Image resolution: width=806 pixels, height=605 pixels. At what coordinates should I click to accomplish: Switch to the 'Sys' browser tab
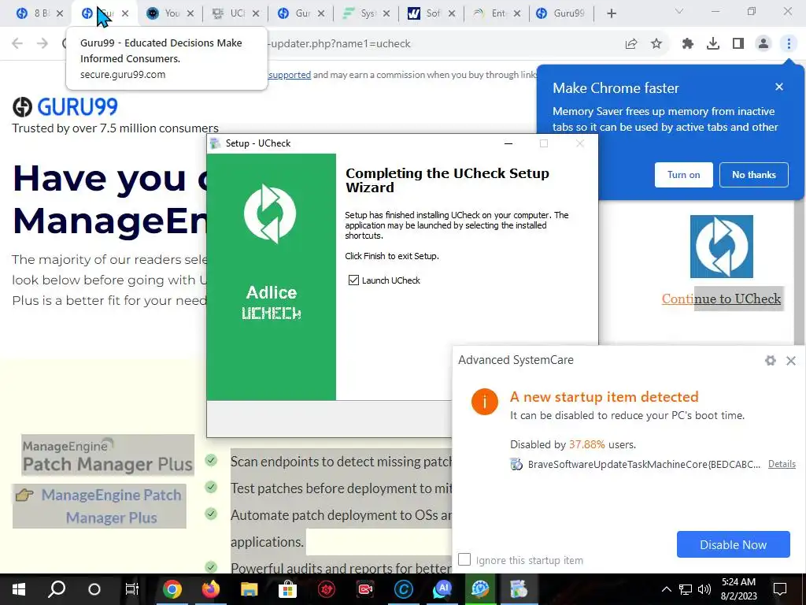[366, 13]
